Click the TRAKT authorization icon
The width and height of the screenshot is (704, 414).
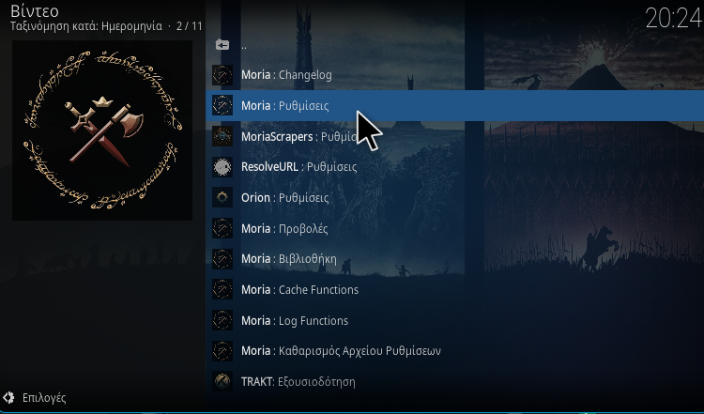click(222, 382)
